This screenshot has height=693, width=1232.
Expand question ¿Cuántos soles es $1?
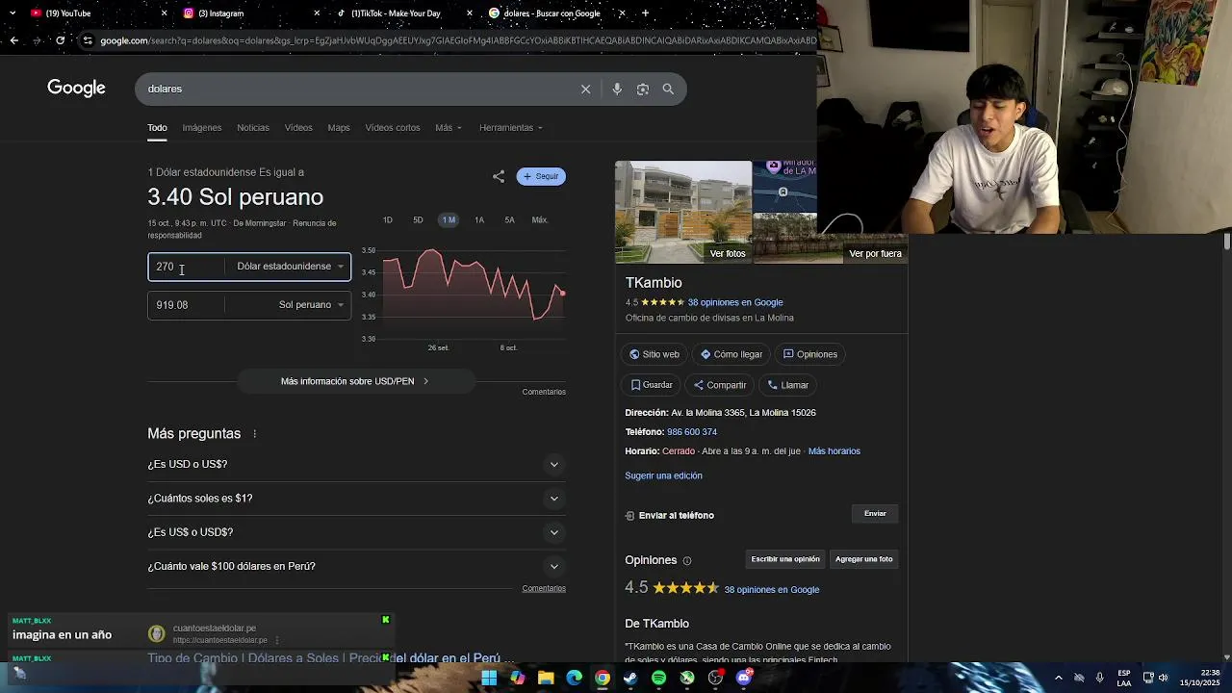tap(356, 498)
